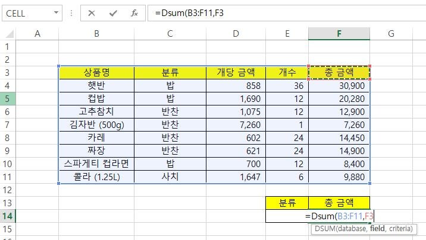The height and width of the screenshot is (240, 426).
Task: Click database argument in DSUM tooltip
Action: click(x=352, y=229)
